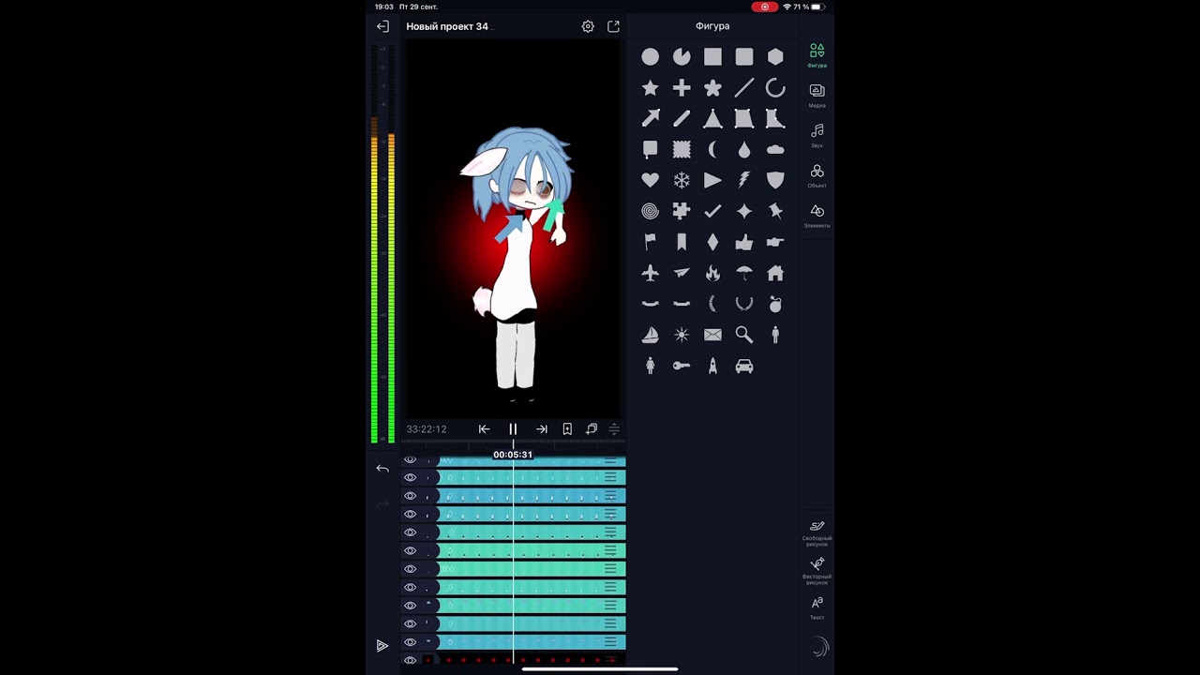
Task: Add the pushpin shape
Action: (775, 211)
